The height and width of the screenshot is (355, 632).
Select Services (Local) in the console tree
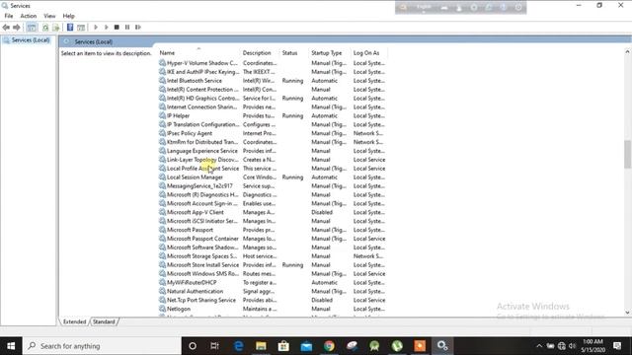tap(31, 40)
